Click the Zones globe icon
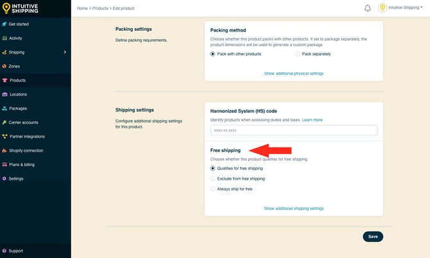 4,66
